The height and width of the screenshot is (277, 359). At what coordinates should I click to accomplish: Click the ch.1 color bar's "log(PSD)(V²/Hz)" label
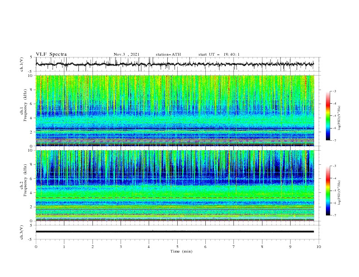[339, 118]
